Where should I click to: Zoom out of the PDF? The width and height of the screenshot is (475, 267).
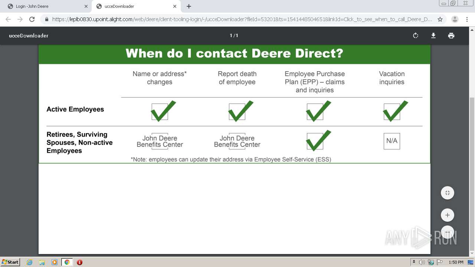point(448,232)
